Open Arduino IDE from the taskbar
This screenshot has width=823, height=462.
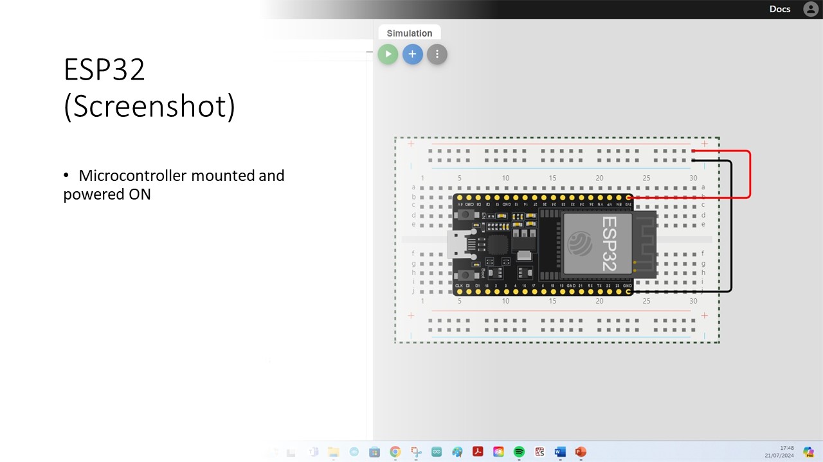click(x=437, y=452)
